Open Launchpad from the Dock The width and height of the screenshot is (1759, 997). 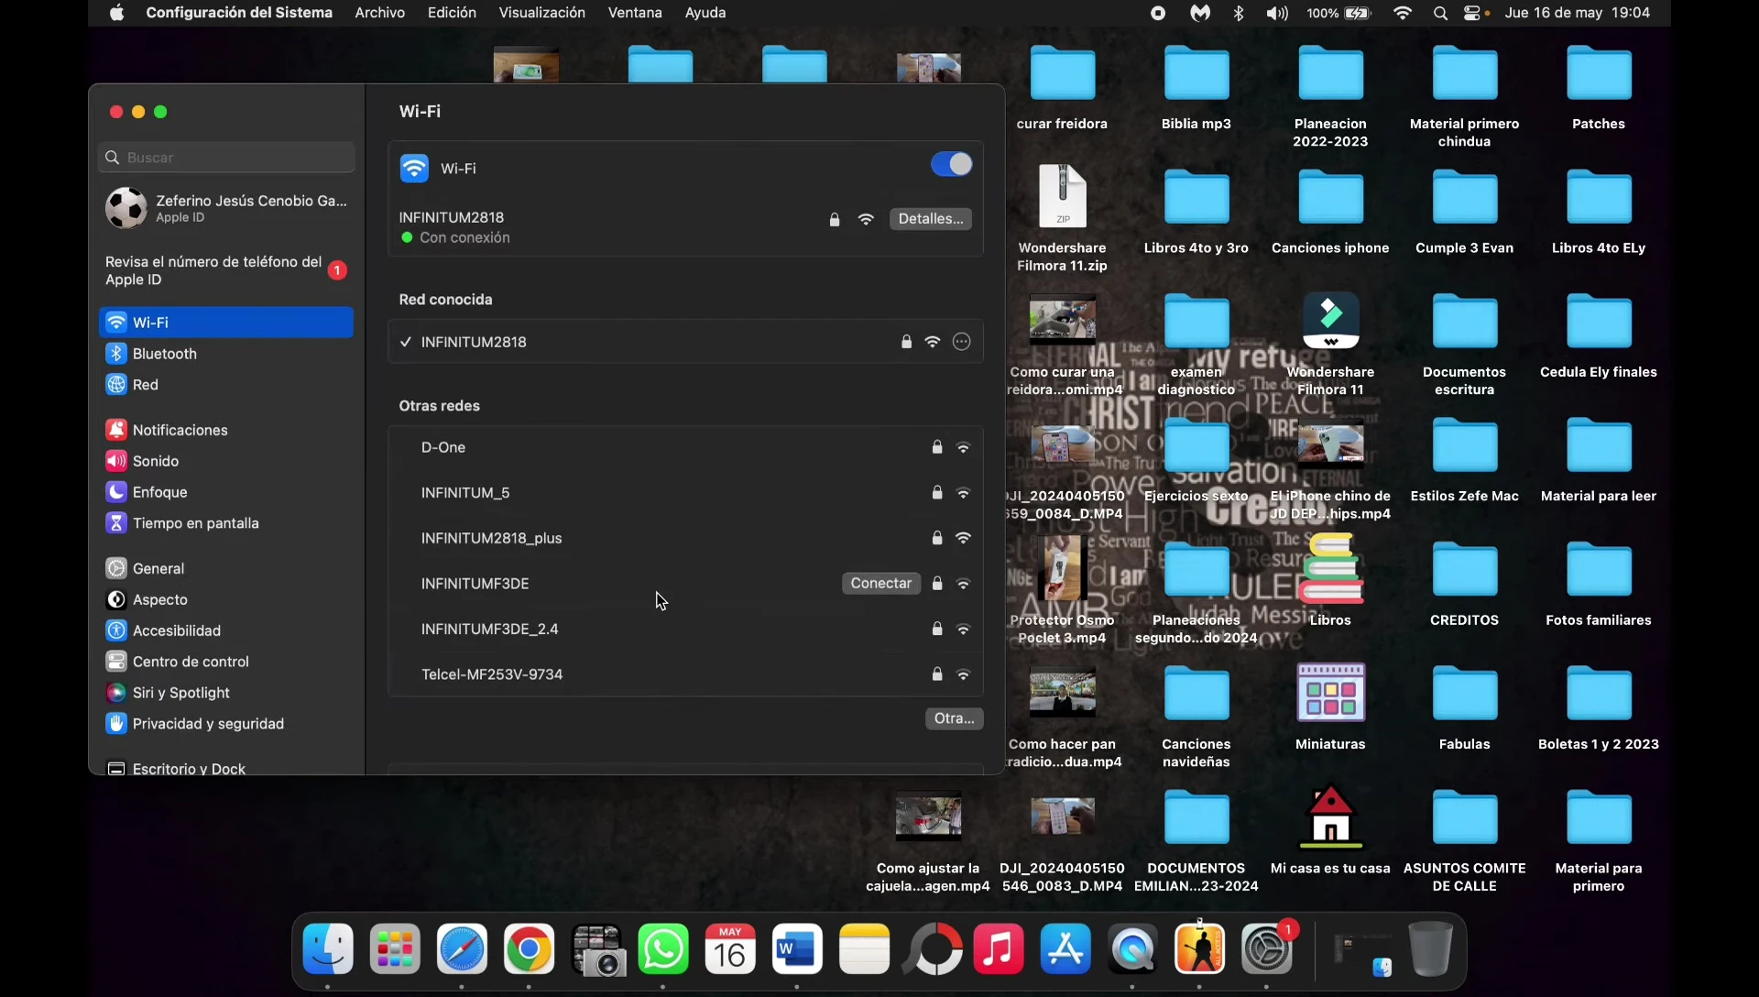[395, 949]
